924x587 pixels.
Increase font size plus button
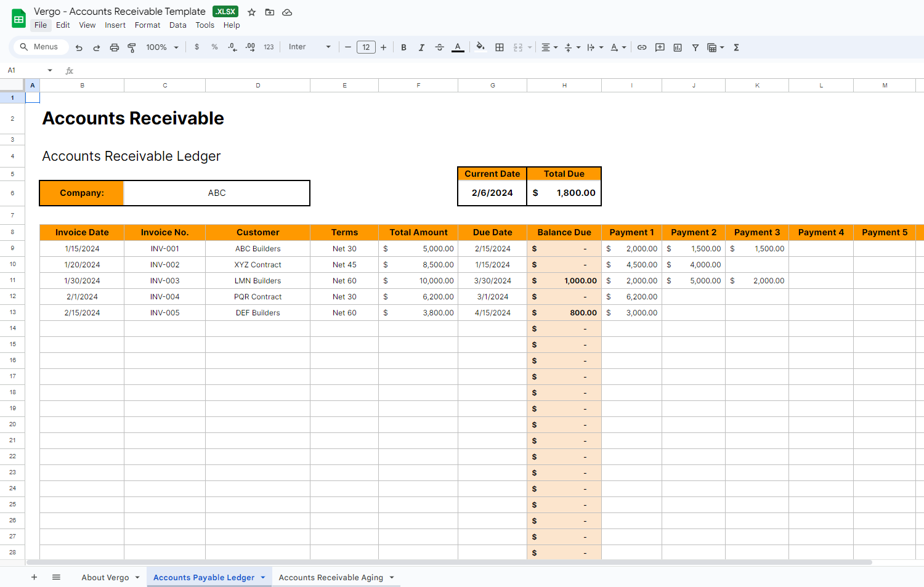pyautogui.click(x=383, y=47)
